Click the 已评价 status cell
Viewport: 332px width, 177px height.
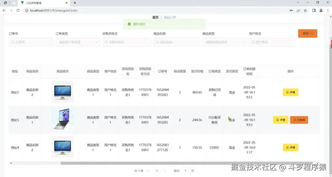pos(215,147)
